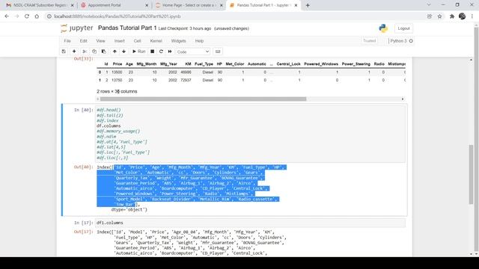This screenshot has width=479, height=269.
Task: Copy selected cells icon in toolbar
Action: [x=94, y=52]
